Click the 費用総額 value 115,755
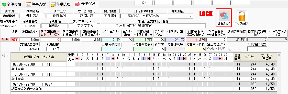Viewport: 288px width, 94px height. click(143, 39)
